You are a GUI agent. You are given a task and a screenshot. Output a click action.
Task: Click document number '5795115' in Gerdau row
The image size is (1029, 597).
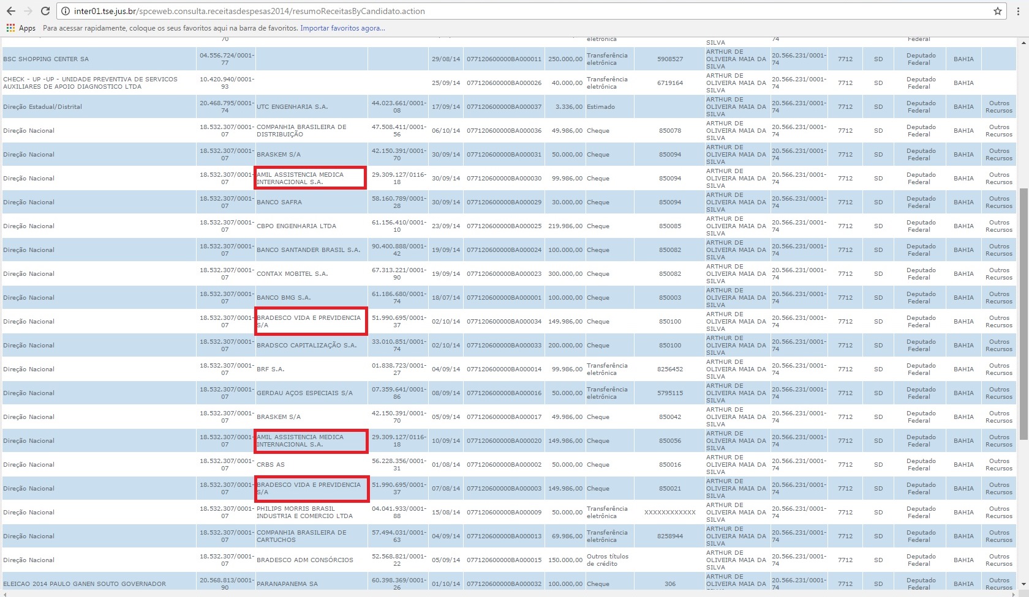pyautogui.click(x=670, y=393)
